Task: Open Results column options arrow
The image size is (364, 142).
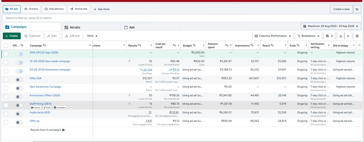Action: [x=151, y=45]
